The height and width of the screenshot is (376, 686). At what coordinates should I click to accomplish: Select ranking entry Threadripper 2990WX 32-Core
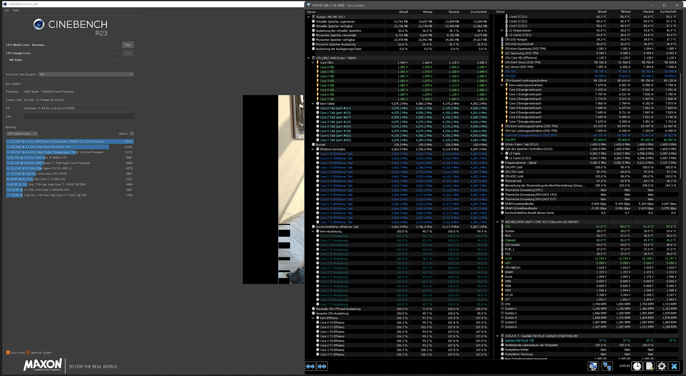tap(70, 141)
